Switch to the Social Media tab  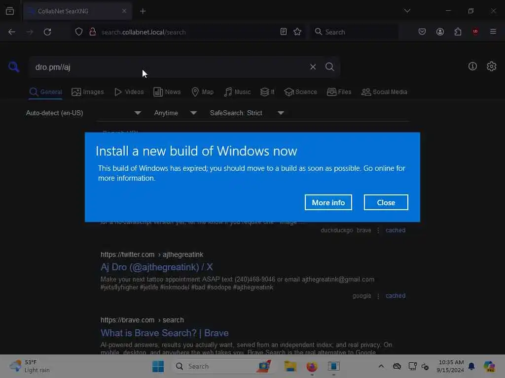click(384, 92)
